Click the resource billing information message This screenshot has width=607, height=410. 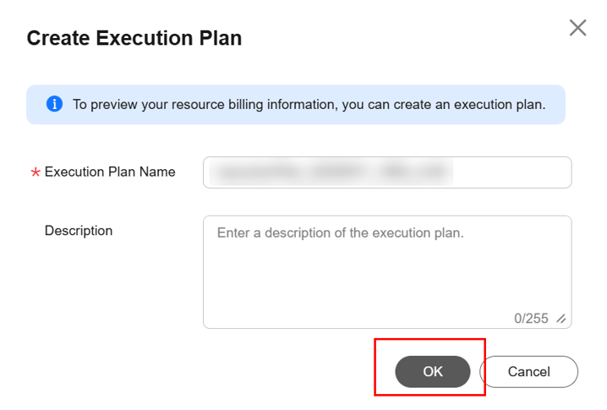click(309, 105)
